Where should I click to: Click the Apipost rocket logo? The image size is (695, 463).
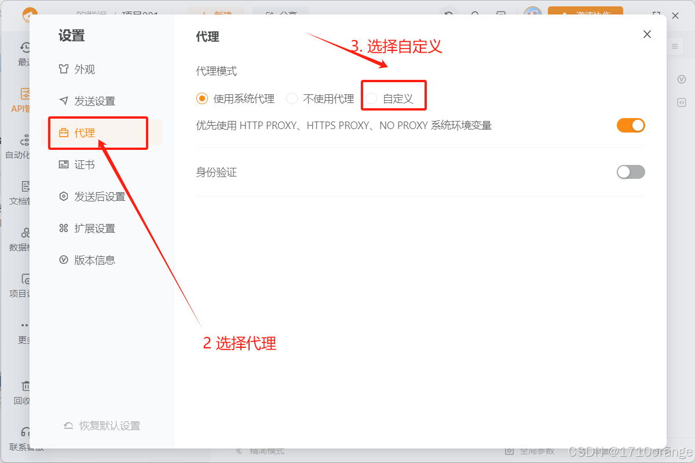coord(30,15)
